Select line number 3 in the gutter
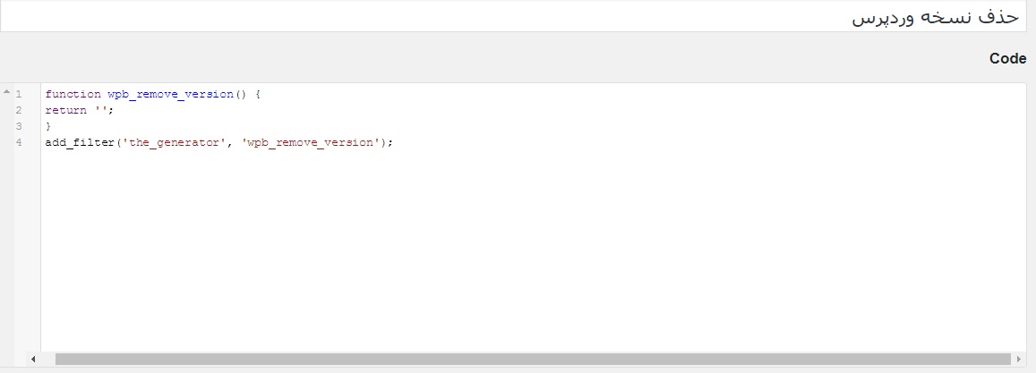The image size is (1036, 373). point(19,126)
